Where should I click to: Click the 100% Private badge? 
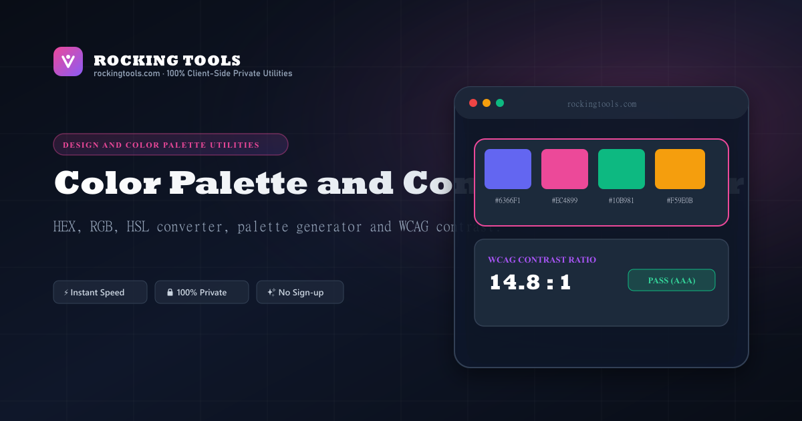pyautogui.click(x=202, y=292)
